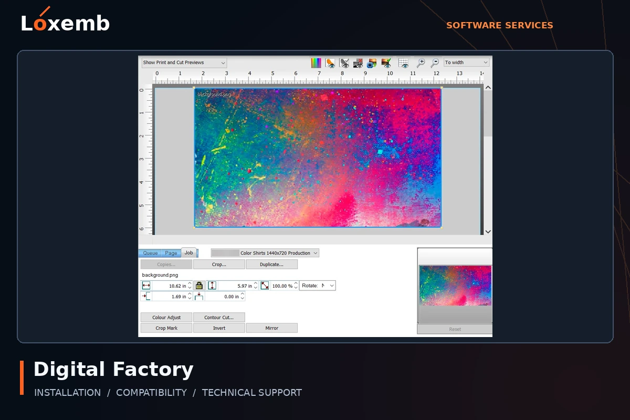Toggle the green-check image preview eye icon
The width and height of the screenshot is (630, 420).
click(x=386, y=63)
